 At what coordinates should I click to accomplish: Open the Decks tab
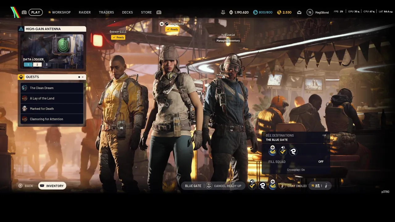(x=127, y=12)
